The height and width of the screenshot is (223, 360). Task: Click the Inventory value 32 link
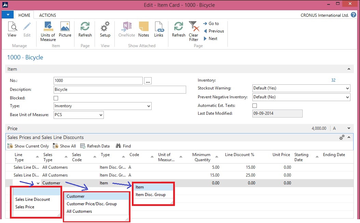(x=333, y=80)
